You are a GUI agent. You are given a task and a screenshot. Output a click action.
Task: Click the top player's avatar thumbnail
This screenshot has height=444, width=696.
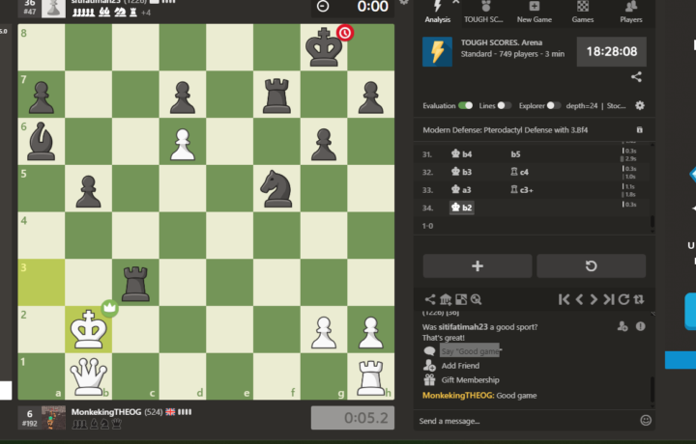(x=53, y=8)
